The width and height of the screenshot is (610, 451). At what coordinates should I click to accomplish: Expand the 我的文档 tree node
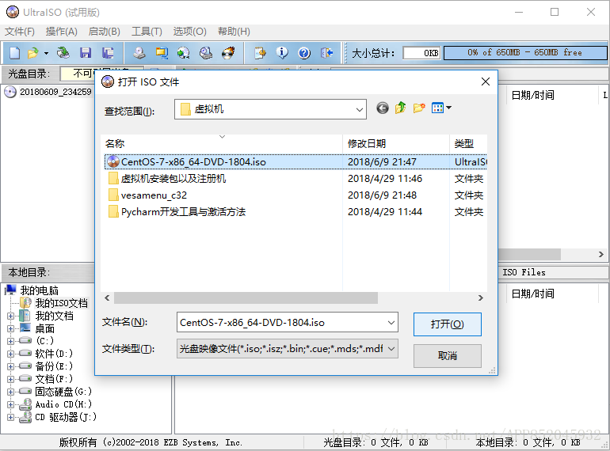pyautogui.click(x=11, y=316)
